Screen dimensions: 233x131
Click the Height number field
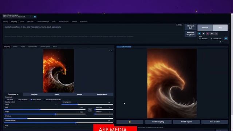82,112
